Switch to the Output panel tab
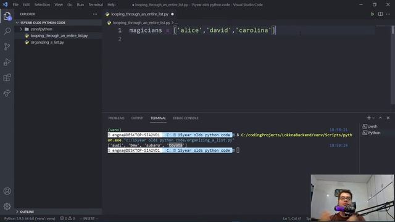The height and width of the screenshot is (222, 395). pos(137,118)
